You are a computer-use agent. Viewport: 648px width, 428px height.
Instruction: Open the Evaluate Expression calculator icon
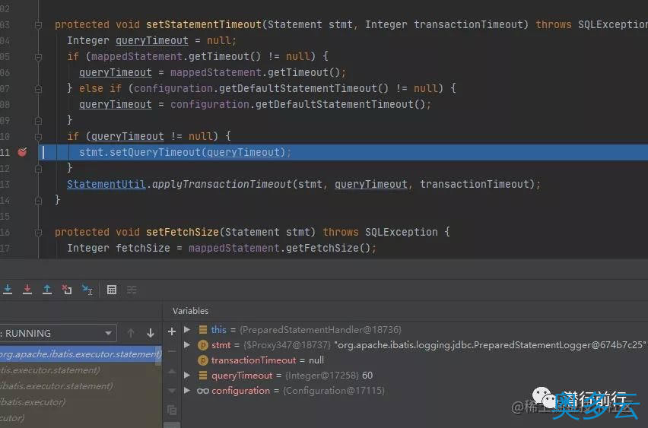pyautogui.click(x=112, y=290)
